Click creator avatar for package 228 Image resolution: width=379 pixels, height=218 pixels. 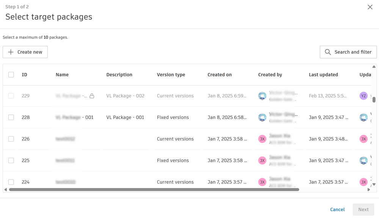[262, 118]
